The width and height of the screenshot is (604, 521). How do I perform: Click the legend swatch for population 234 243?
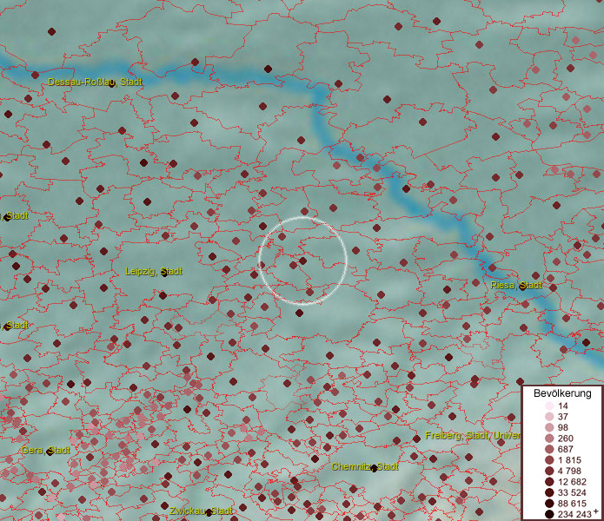[549, 514]
